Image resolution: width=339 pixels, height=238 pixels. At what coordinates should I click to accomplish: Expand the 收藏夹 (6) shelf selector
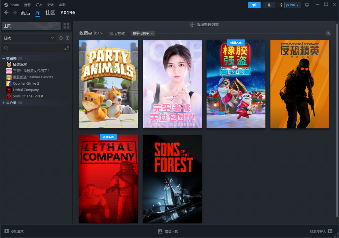[x=91, y=33]
